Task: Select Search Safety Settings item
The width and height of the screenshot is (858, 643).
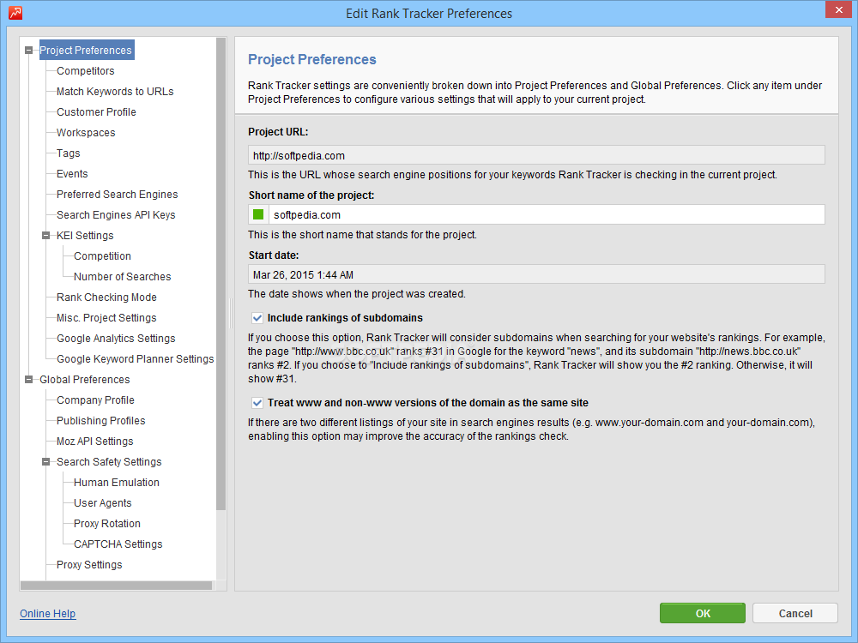Action: pyautogui.click(x=109, y=462)
